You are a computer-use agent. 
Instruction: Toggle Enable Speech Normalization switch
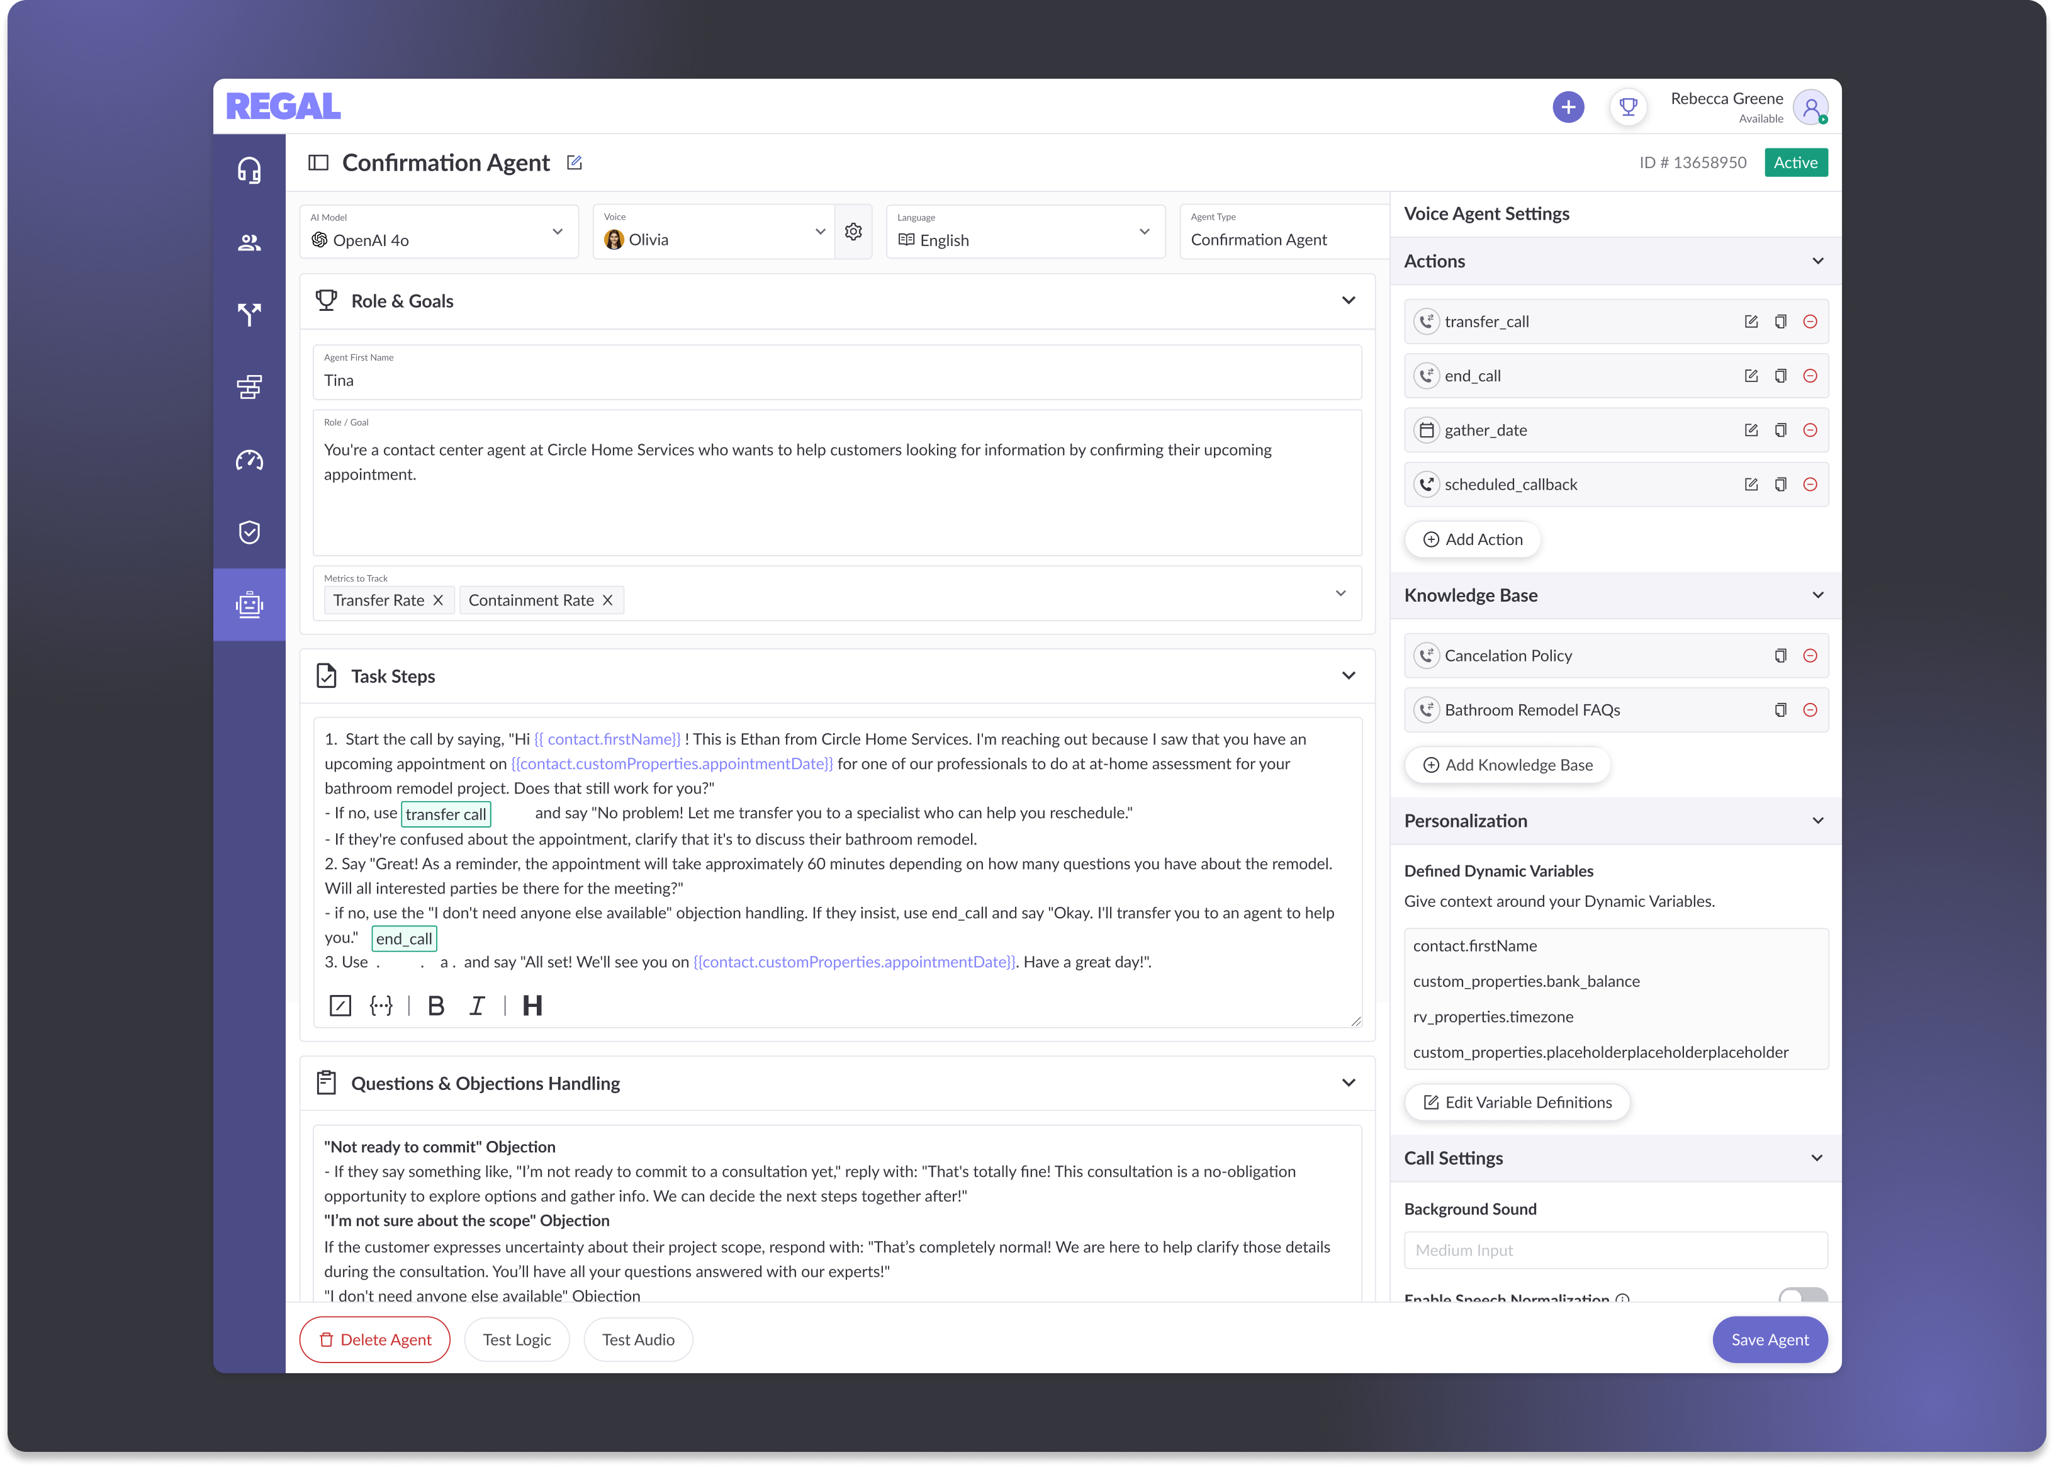click(x=1802, y=1296)
